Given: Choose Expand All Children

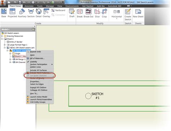Looking at the screenshot, I should (x=38, y=87).
